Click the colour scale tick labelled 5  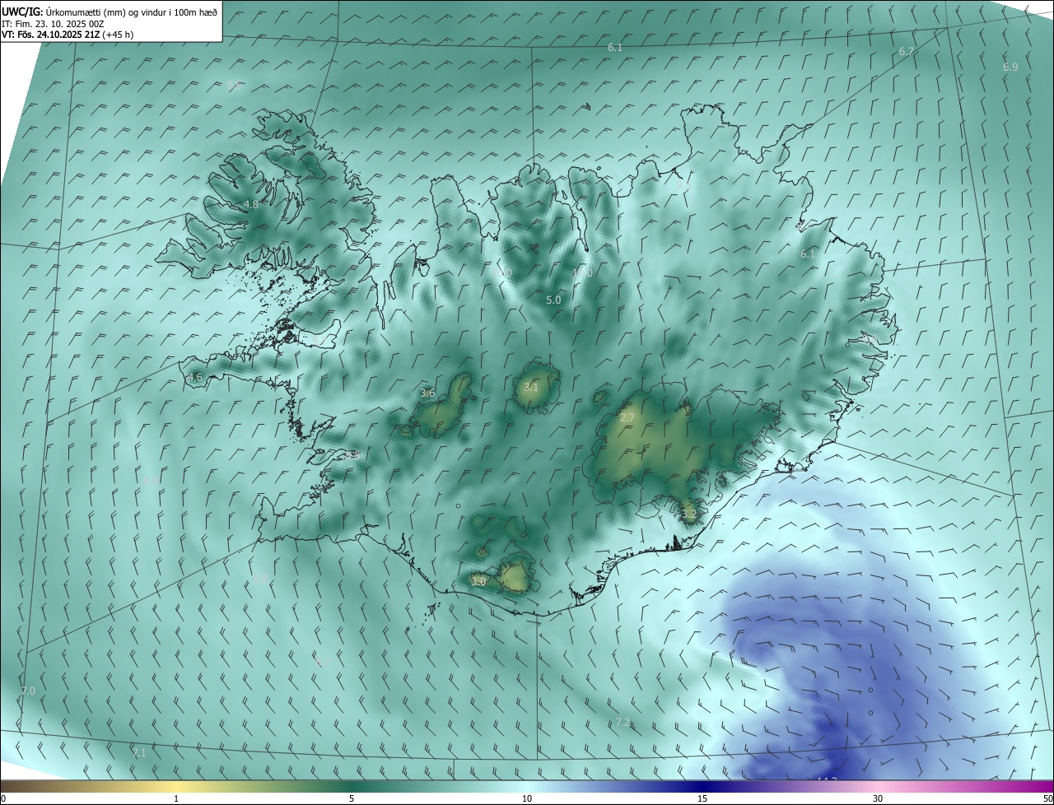[x=352, y=798]
